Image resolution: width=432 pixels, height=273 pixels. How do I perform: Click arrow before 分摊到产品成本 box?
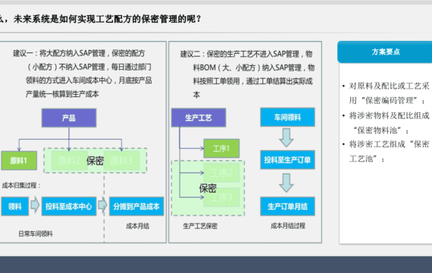(x=103, y=205)
